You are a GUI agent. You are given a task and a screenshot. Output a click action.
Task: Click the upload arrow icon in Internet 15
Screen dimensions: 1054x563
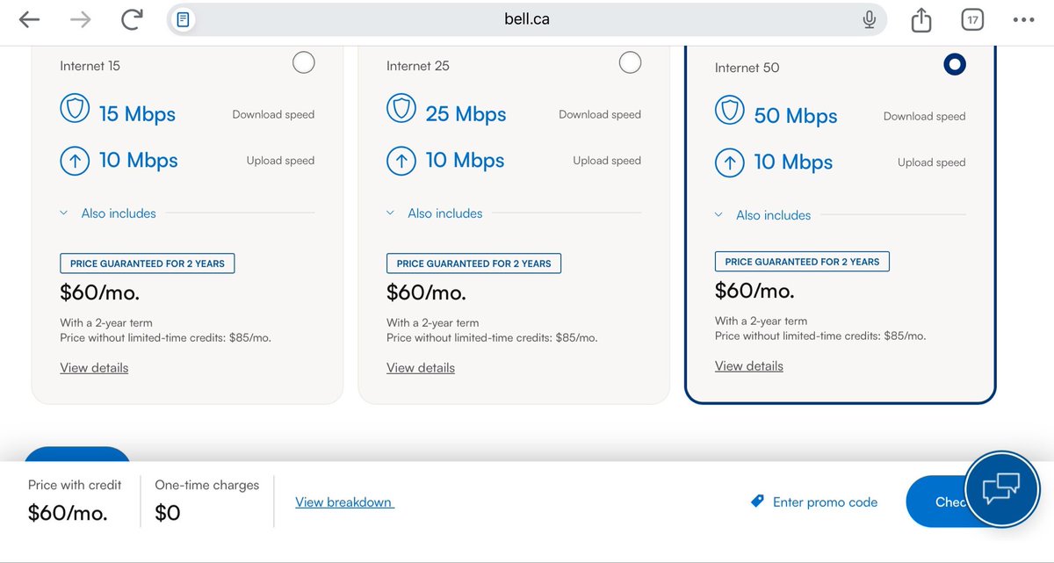pyautogui.click(x=75, y=161)
